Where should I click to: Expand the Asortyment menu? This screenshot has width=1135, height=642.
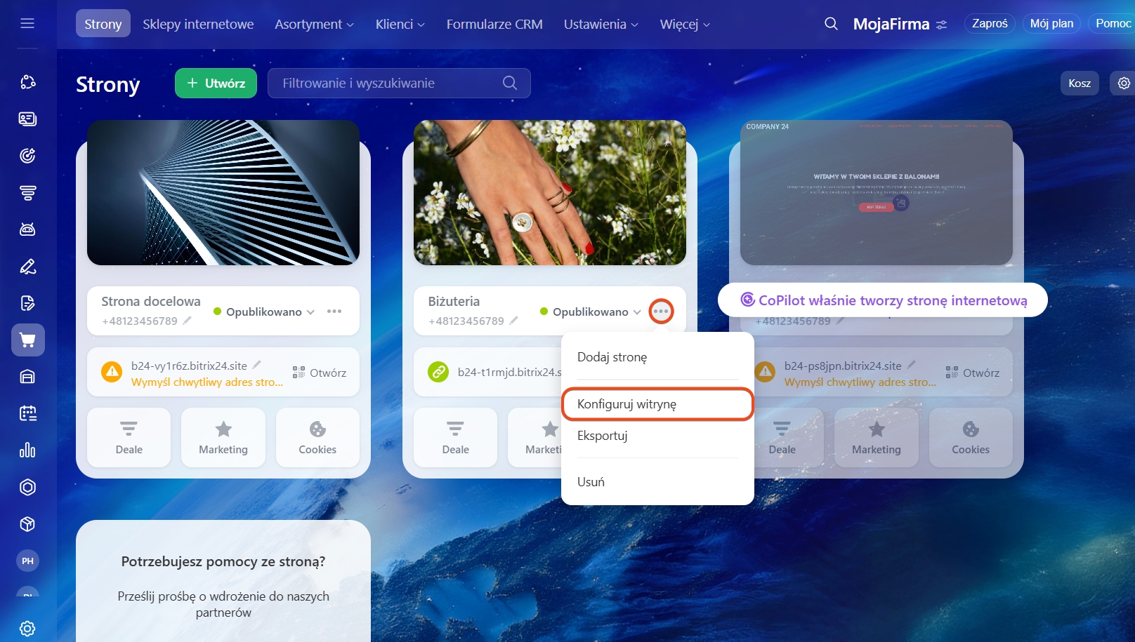[315, 24]
